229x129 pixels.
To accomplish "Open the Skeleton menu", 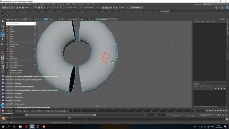I will [43, 4].
